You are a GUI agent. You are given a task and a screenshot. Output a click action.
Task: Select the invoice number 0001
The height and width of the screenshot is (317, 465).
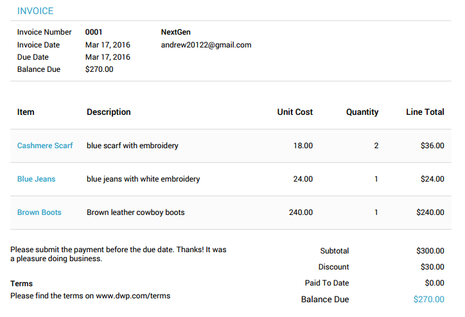(x=94, y=32)
